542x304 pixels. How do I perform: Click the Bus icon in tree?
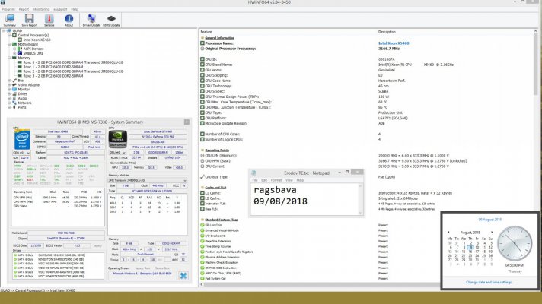(14, 81)
